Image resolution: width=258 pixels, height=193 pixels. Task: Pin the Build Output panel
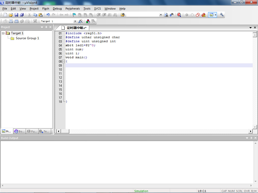click(x=251, y=138)
